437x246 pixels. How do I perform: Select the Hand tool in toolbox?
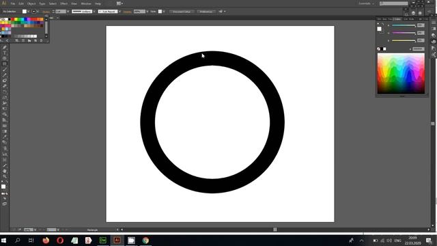point(5,171)
